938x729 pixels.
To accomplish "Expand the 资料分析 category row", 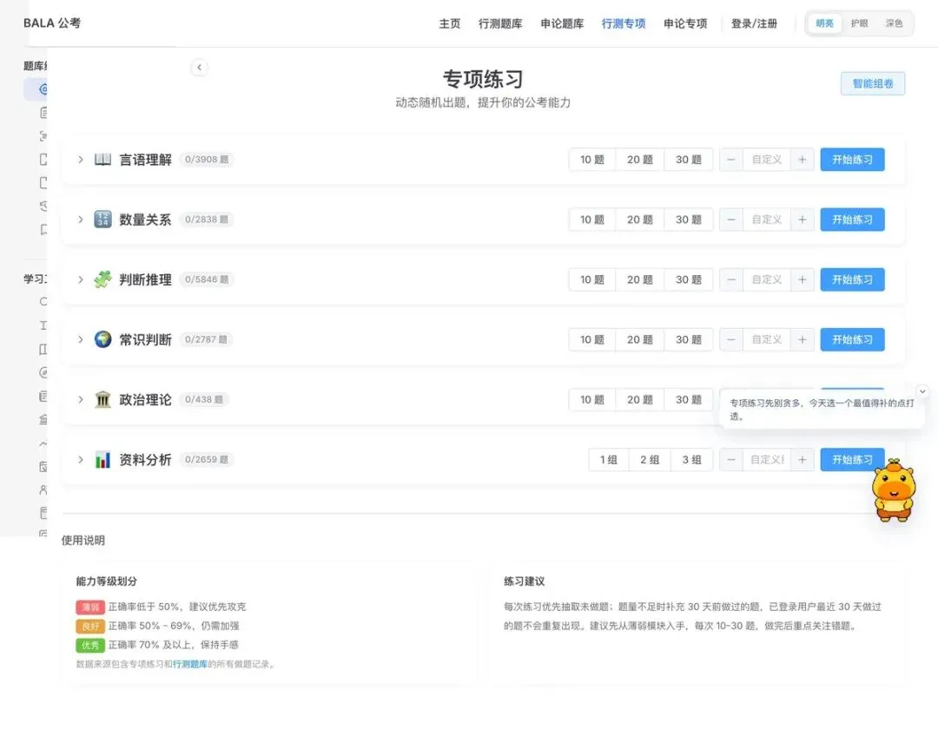I will (80, 459).
